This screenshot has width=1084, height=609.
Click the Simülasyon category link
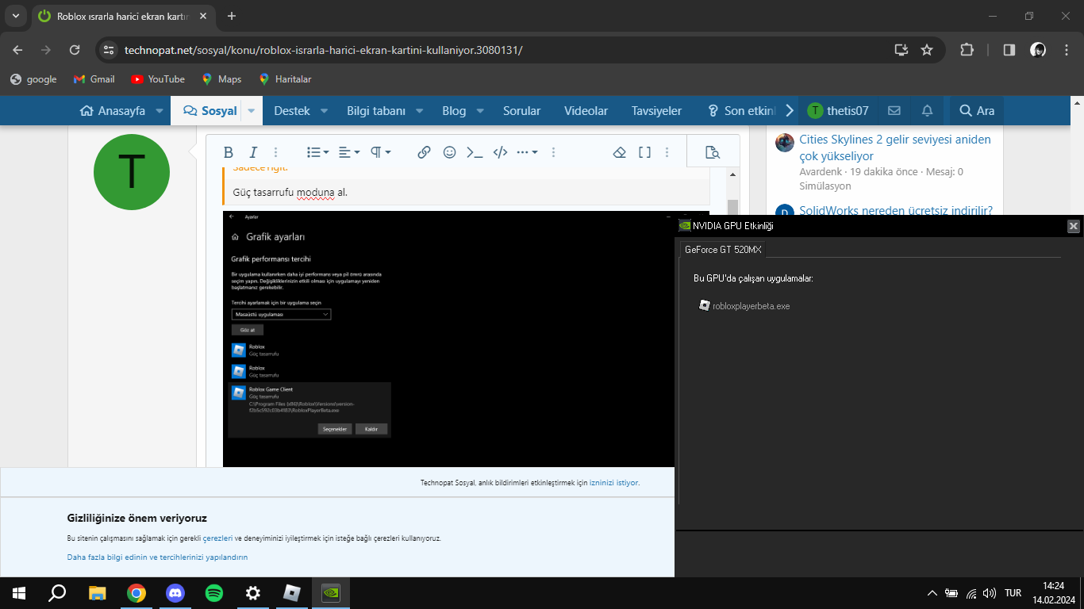(x=825, y=186)
